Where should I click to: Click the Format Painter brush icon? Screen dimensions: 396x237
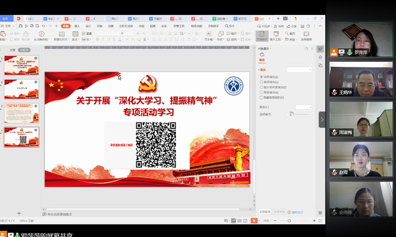[x=26, y=34]
